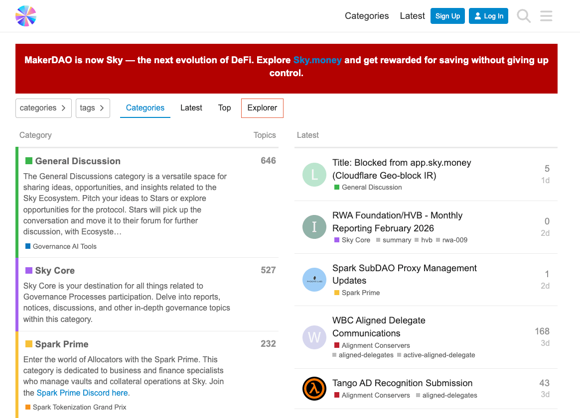The image size is (580, 418).
Task: Click the rwa-009 tag
Action: [x=451, y=240]
